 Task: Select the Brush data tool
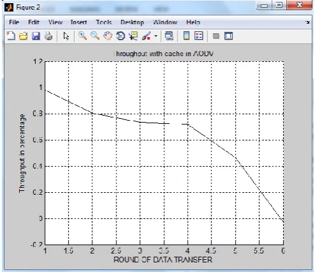[x=146, y=36]
